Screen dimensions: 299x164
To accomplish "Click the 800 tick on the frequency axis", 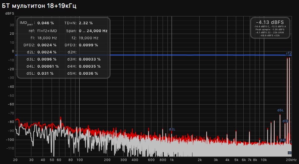I will click(x=163, y=160).
